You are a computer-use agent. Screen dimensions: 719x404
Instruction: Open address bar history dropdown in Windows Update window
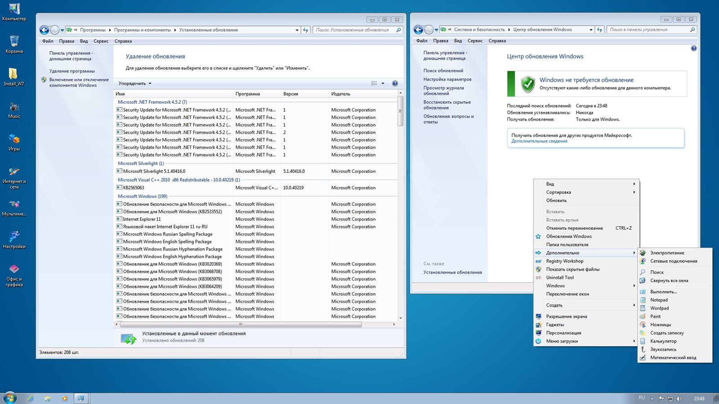coord(591,30)
